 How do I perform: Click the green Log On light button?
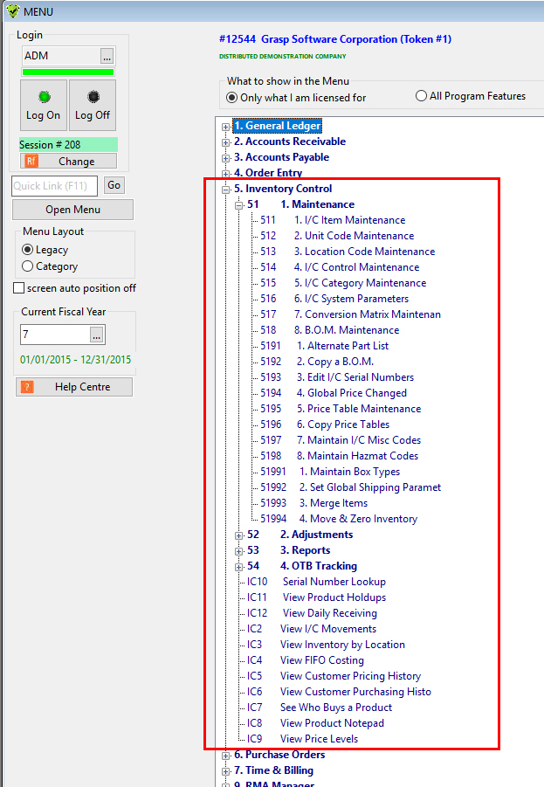44,106
